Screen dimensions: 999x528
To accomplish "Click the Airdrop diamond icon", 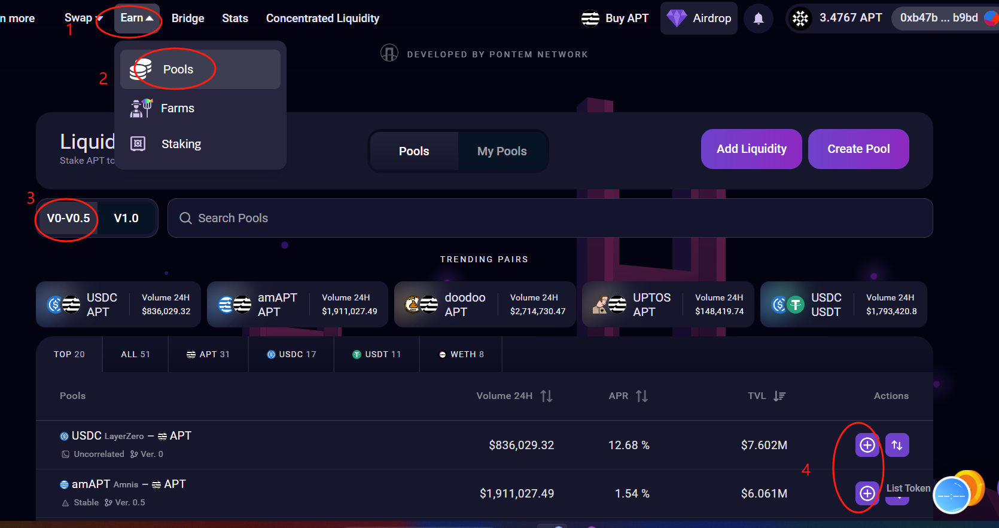I will tap(677, 18).
